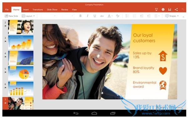Click the star icon under slide 5
Image resolution: width=188 pixels, height=118 pixels.
[5, 72]
